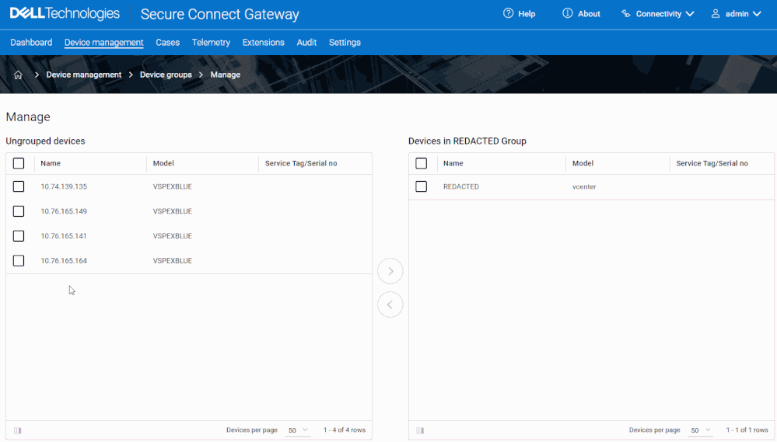
Task: Click the About link text
Action: coord(589,14)
